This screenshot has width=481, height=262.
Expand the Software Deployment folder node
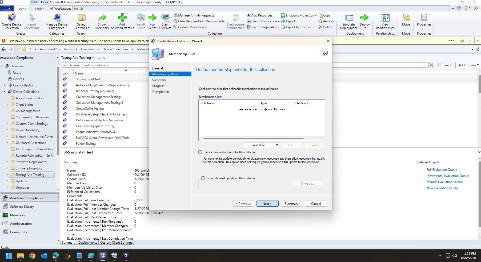click(7, 162)
